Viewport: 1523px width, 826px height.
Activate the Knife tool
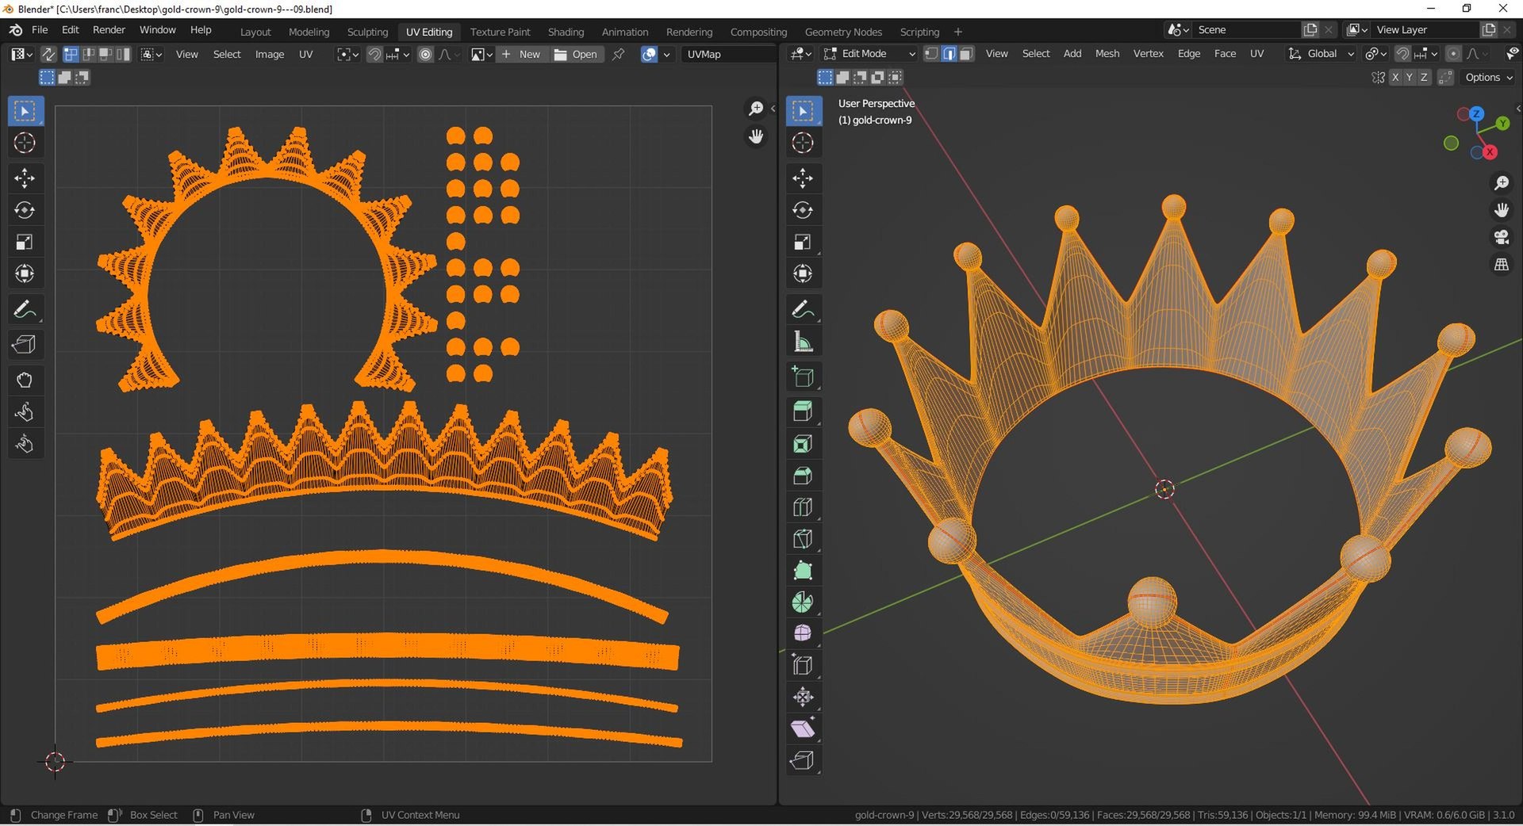[803, 539]
